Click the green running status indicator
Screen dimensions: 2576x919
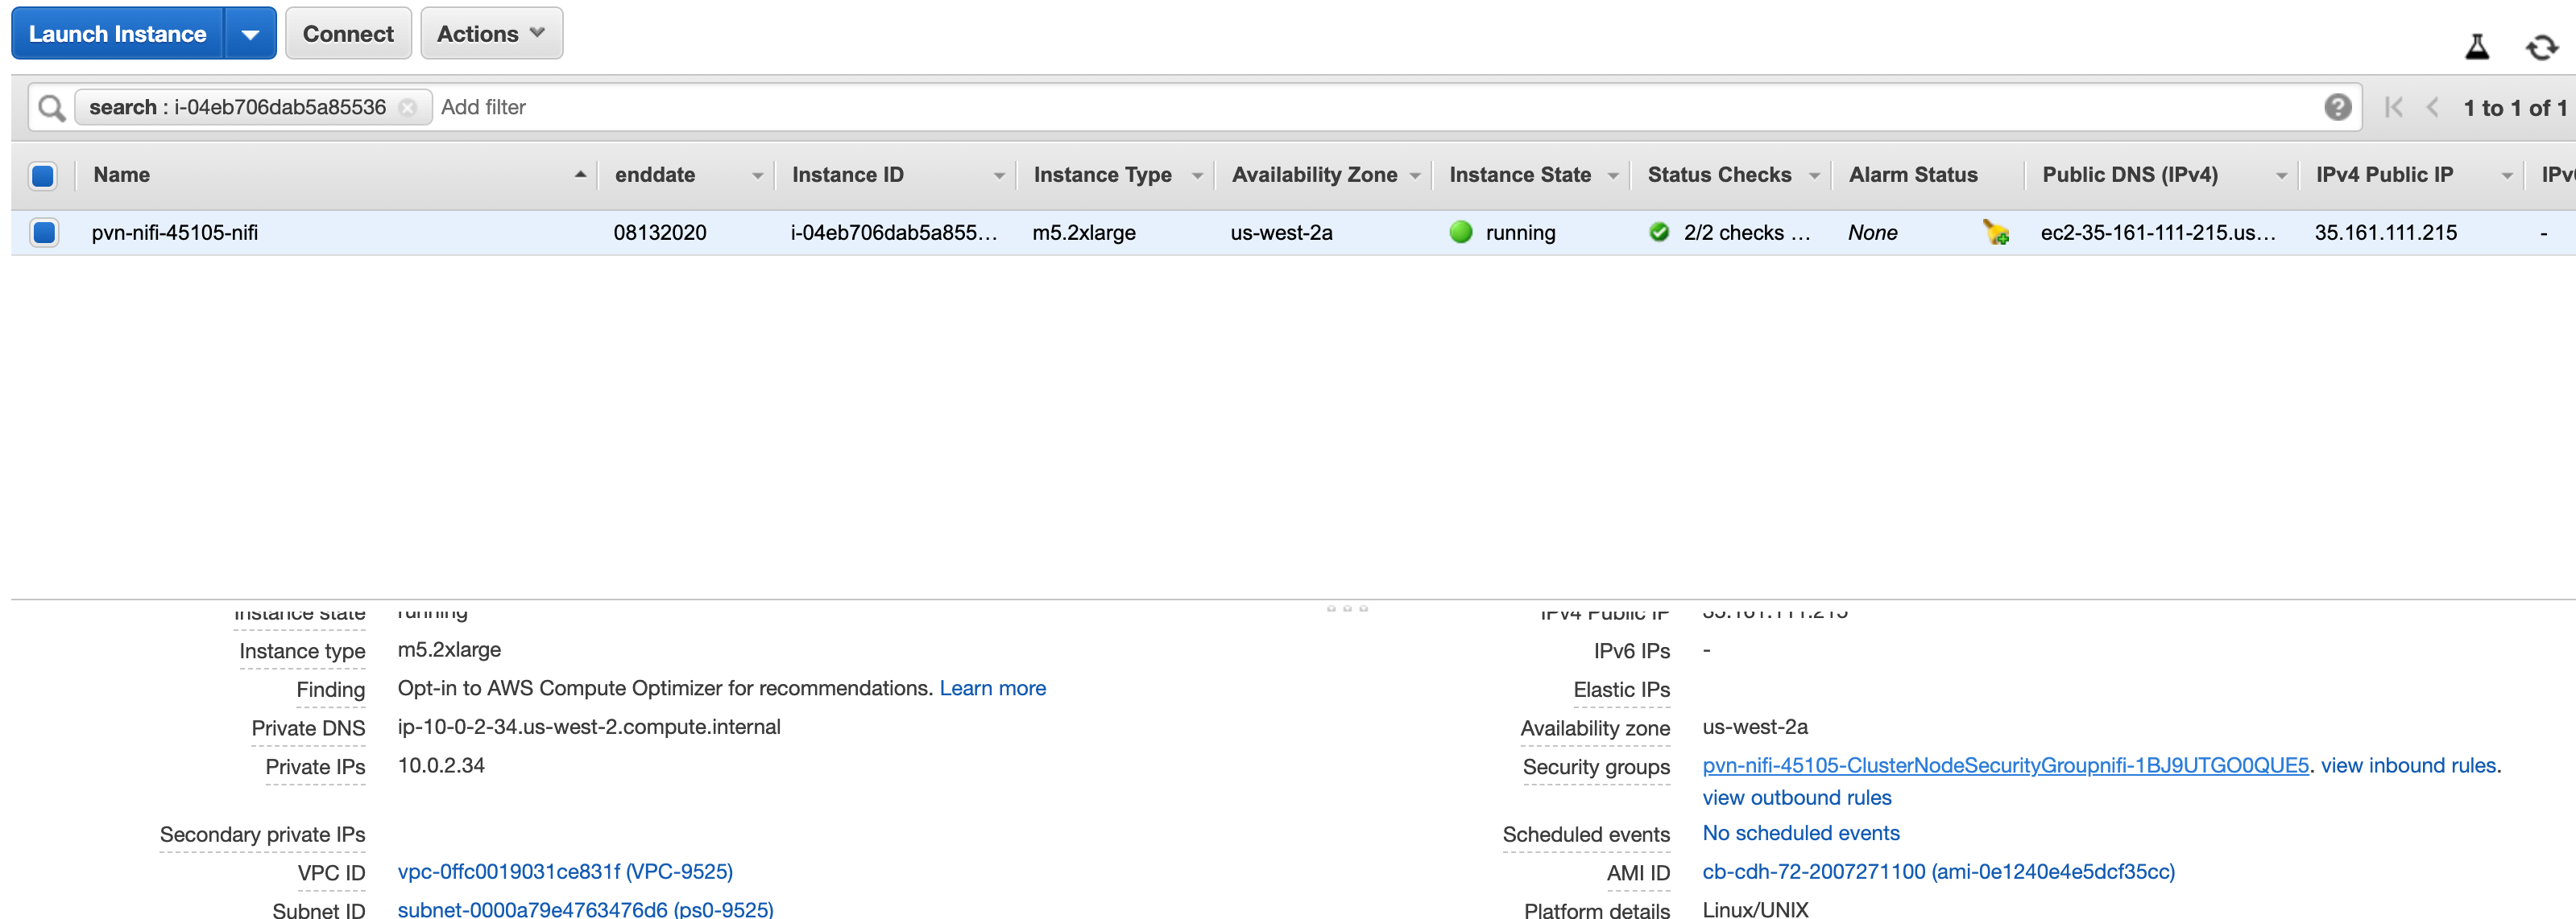click(1461, 233)
